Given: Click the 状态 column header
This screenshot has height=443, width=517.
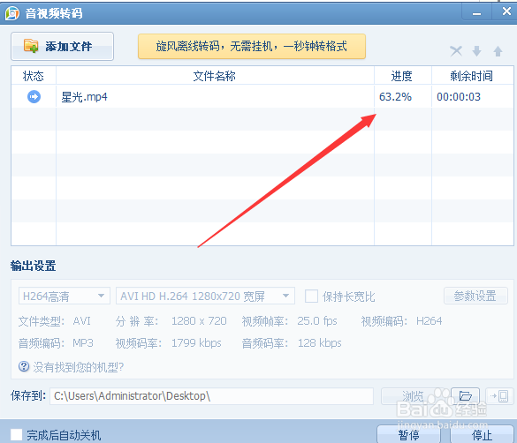Looking at the screenshot, I should tap(34, 76).
